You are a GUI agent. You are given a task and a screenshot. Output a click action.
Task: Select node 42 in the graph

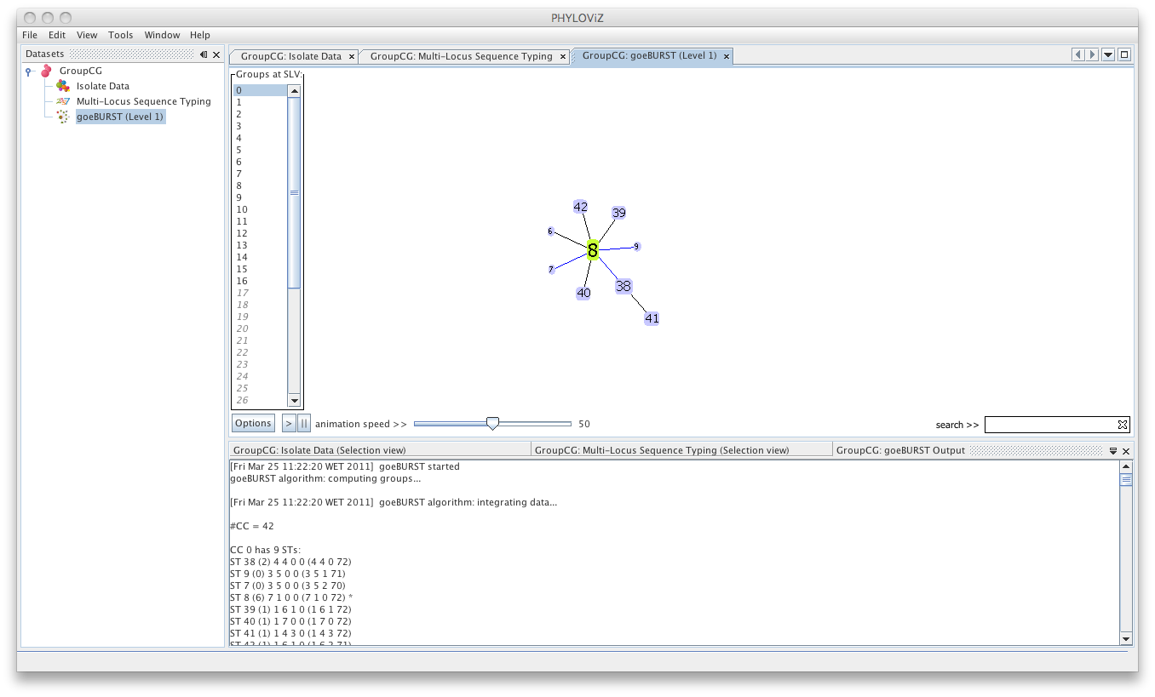coord(581,207)
